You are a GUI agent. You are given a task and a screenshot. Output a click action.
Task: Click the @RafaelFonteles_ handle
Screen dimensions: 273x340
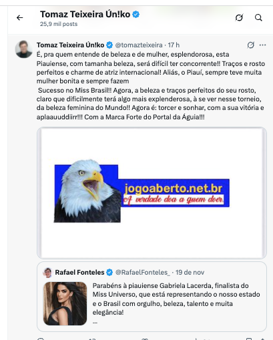(x=143, y=273)
